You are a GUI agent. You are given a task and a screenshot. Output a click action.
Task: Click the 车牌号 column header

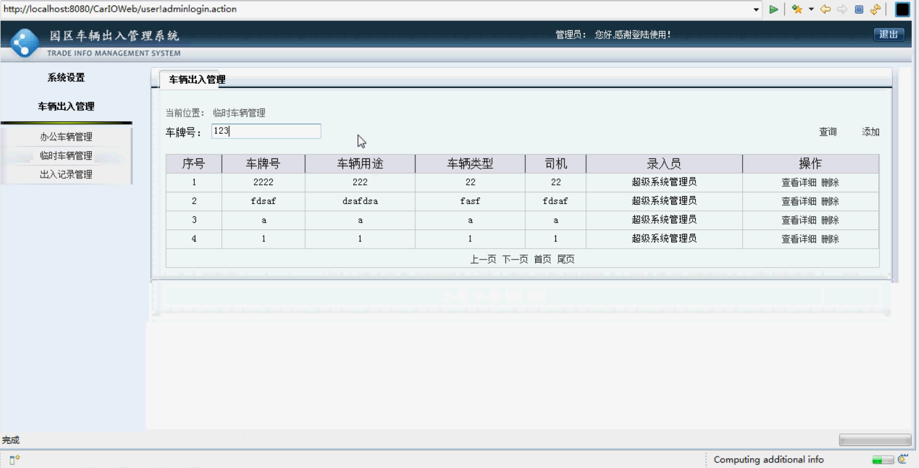(x=263, y=164)
